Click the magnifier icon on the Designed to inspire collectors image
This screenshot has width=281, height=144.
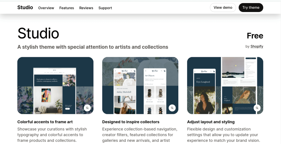coord(172,108)
